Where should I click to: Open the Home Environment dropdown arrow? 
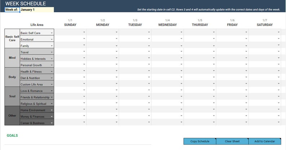pos(52,110)
